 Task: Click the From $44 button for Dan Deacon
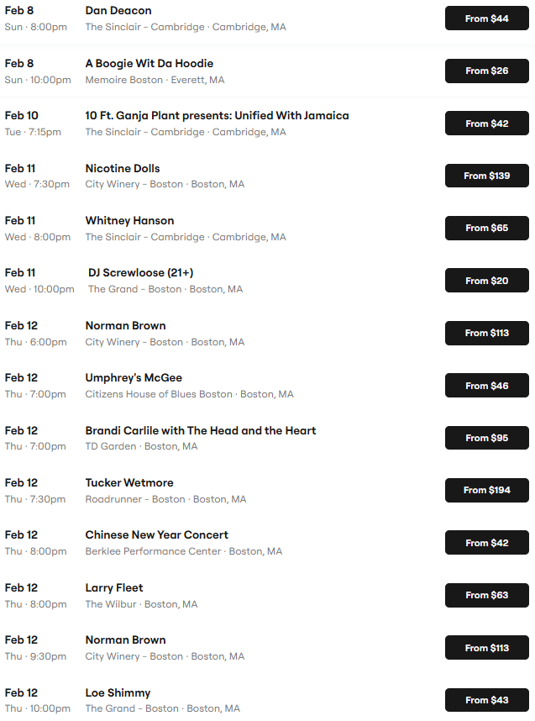coord(486,18)
